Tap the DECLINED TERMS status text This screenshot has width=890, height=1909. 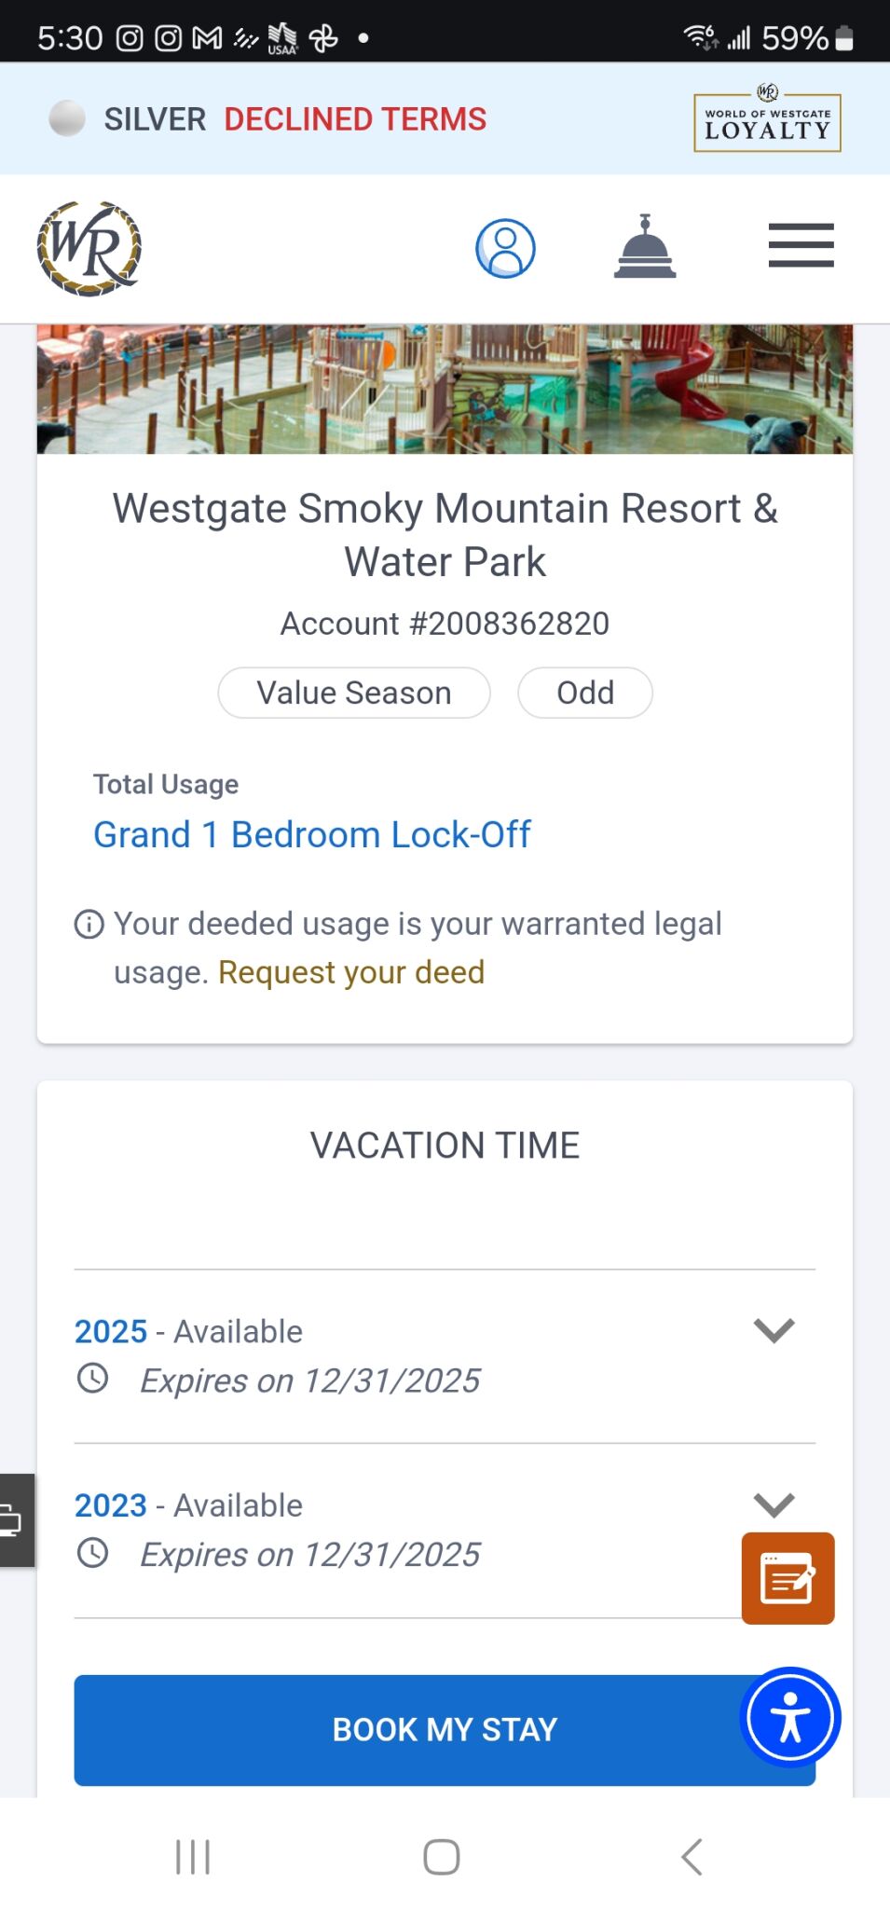pyautogui.click(x=355, y=119)
